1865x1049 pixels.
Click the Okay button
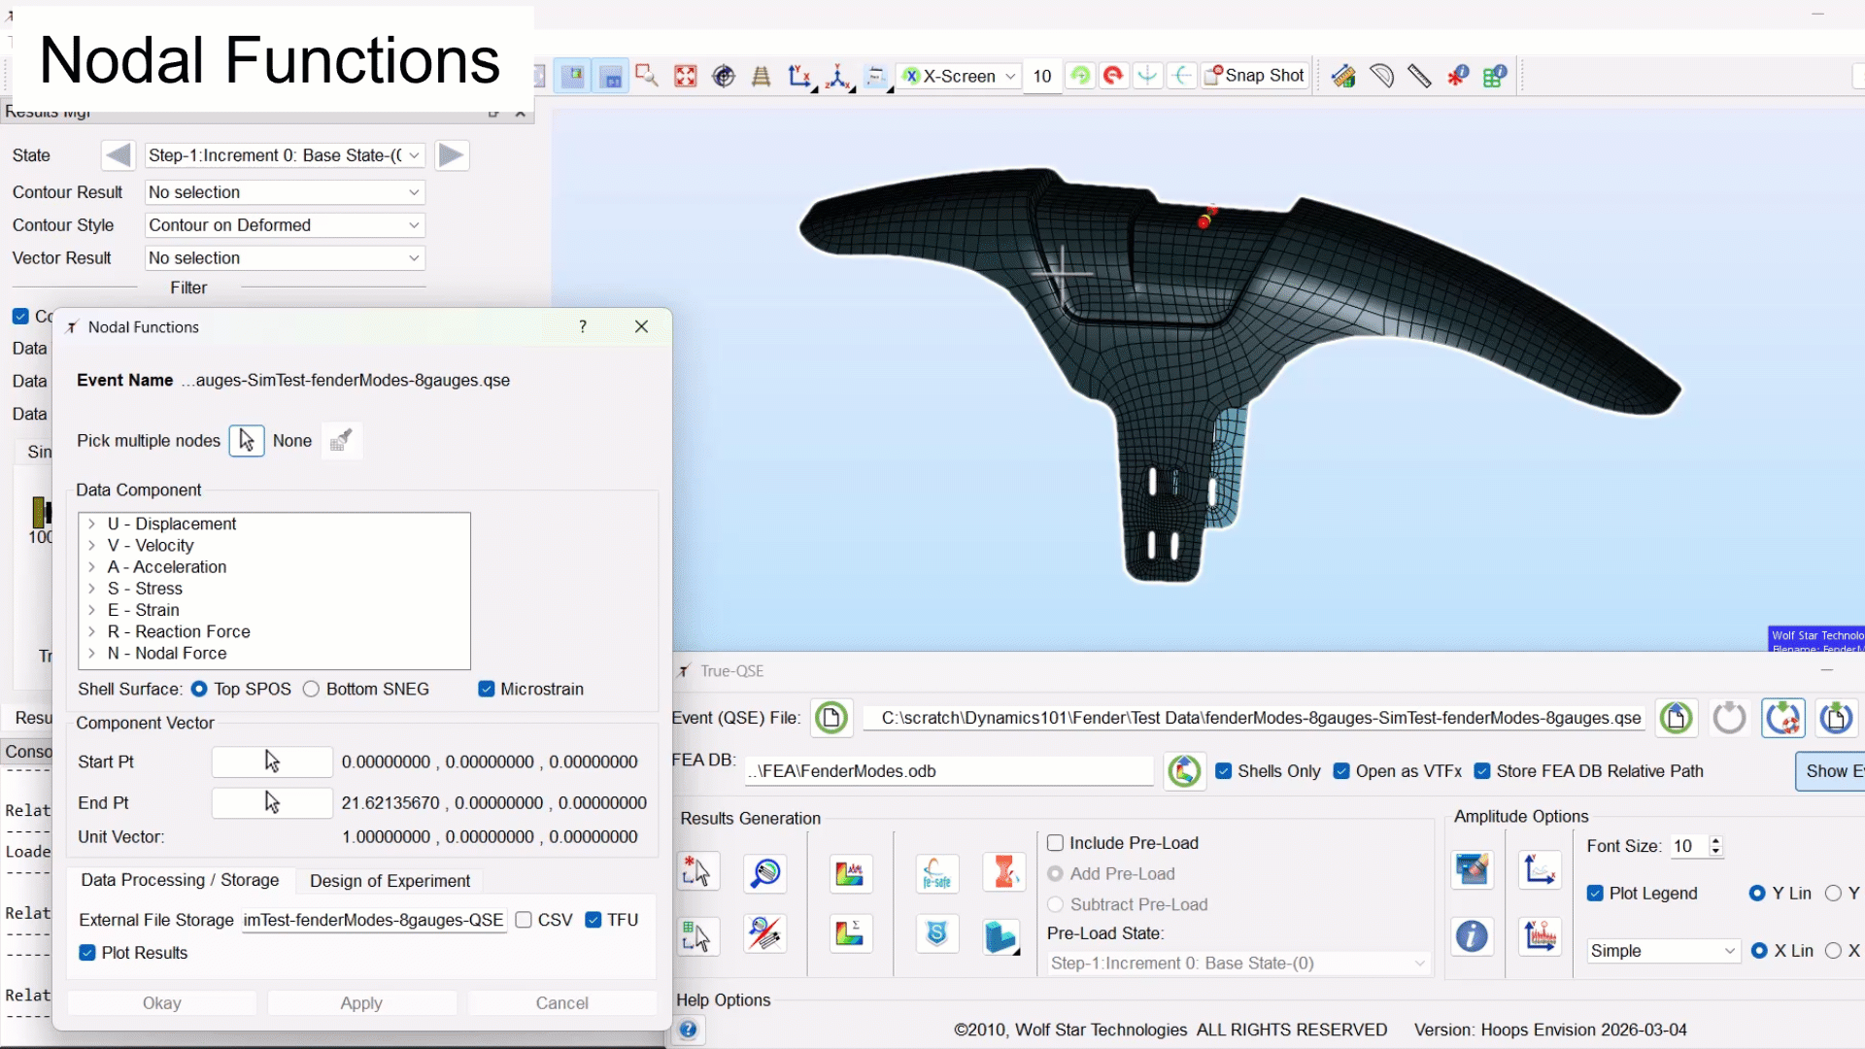point(162,1003)
